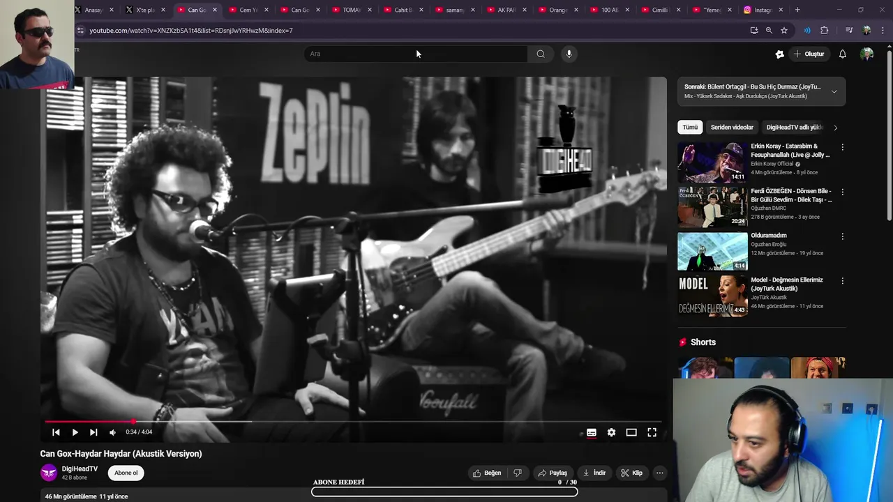893x502 pixels.
Task: Open the DigiHeadTV channel name link
Action: 80,469
